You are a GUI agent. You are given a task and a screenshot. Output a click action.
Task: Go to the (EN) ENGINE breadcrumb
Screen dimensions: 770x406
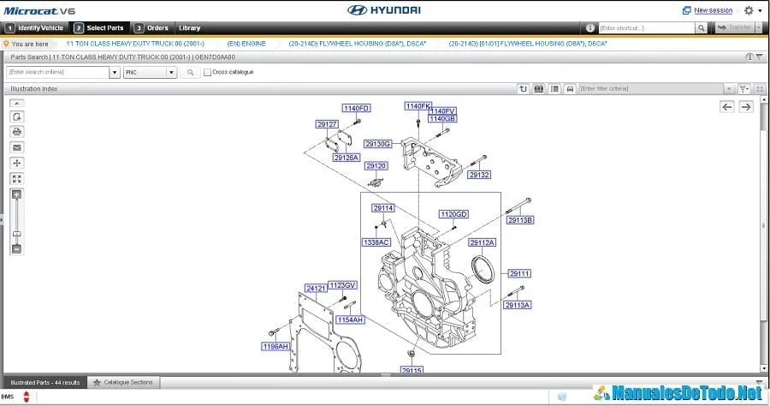(246, 44)
